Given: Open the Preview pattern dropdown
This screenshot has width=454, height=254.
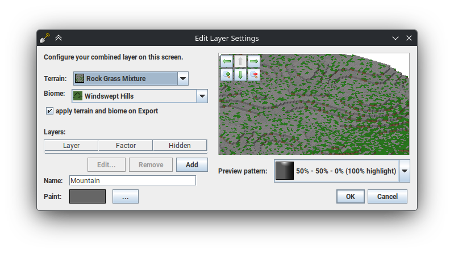Looking at the screenshot, I should click(404, 171).
